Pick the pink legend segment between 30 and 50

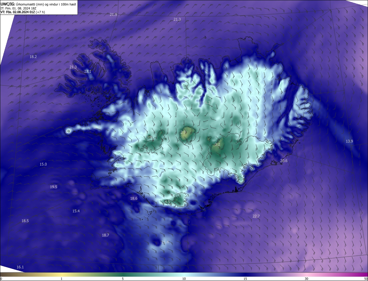tap(337, 274)
